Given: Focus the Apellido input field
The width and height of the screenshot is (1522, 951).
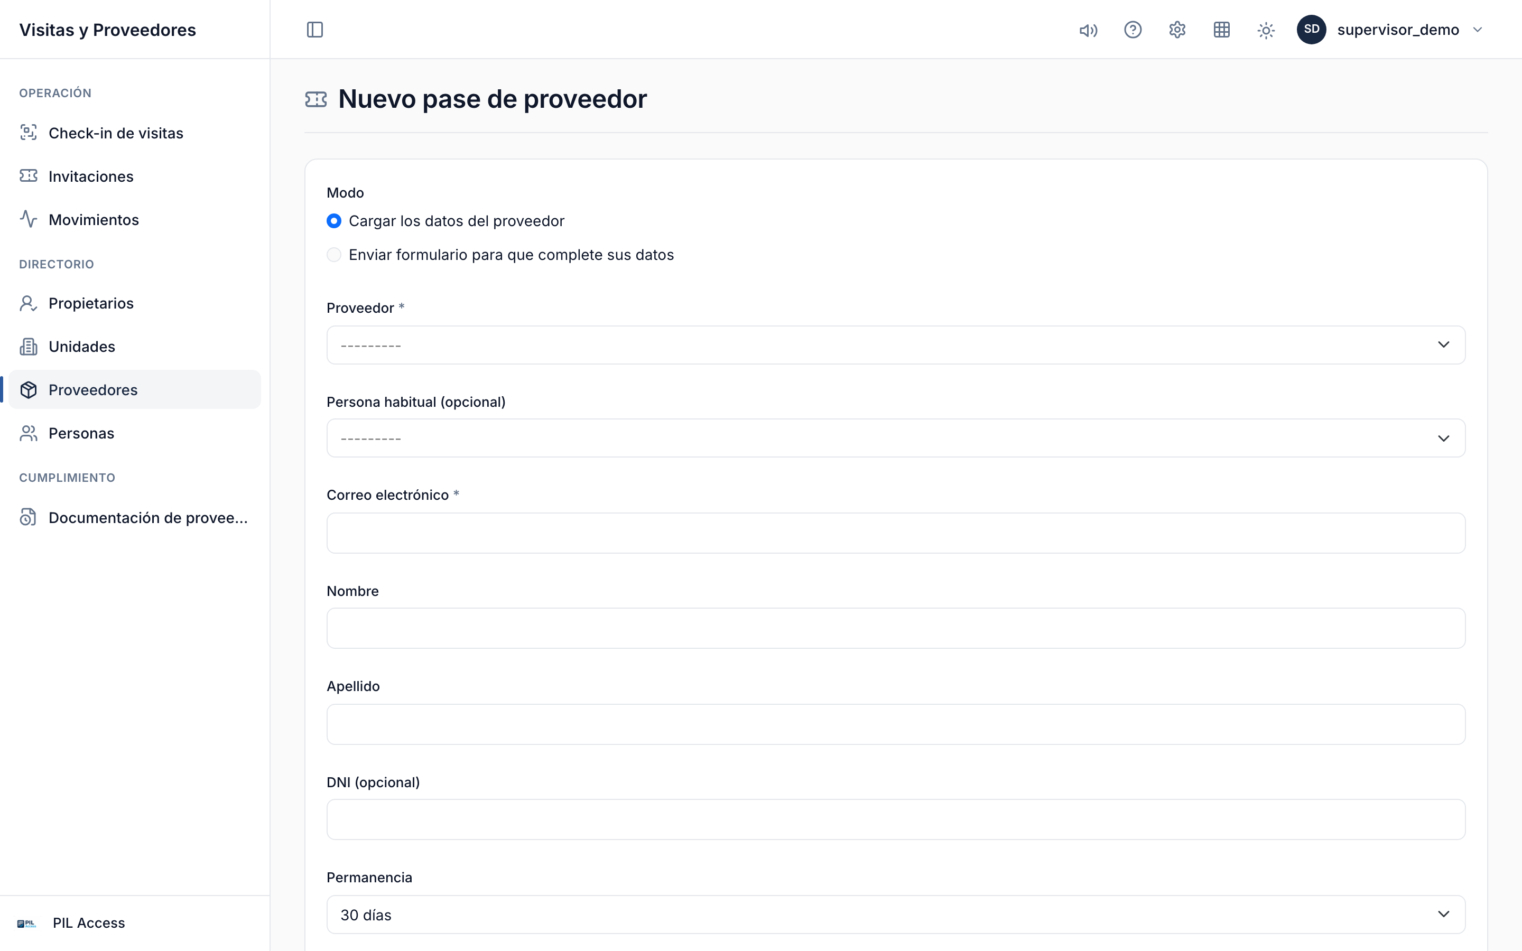Looking at the screenshot, I should point(896,724).
